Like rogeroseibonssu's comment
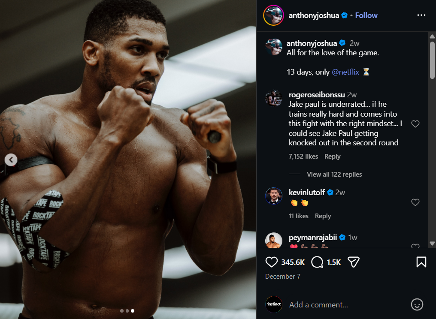The width and height of the screenshot is (436, 319). click(x=415, y=124)
